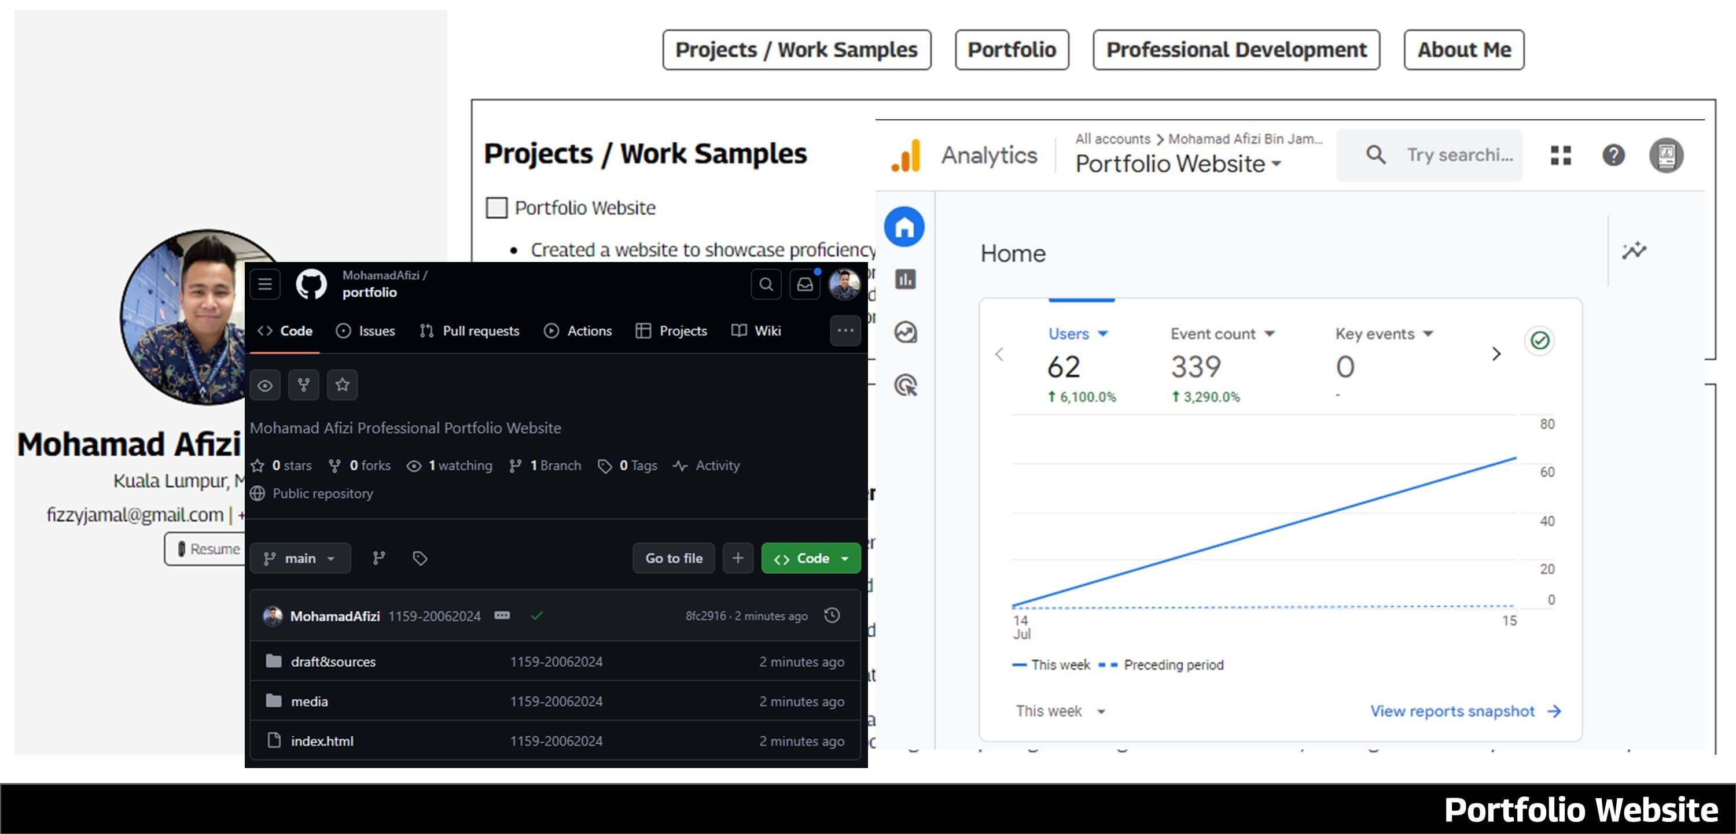Viewport: 1736px width, 834px height.
Task: Expand the main branch dropdown
Action: pos(300,559)
